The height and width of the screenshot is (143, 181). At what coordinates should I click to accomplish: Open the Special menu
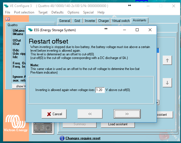pyautogui.click(x=88, y=12)
